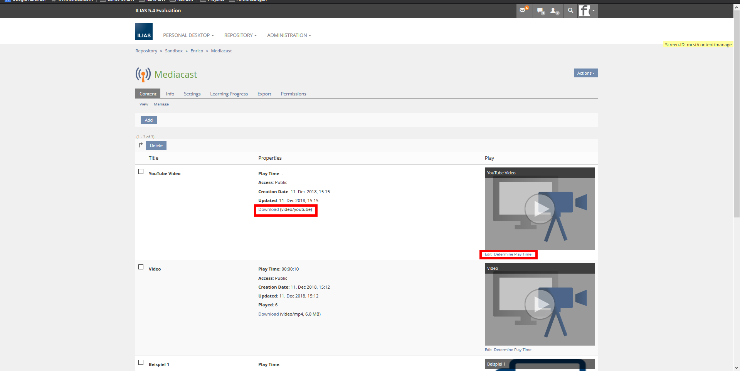Screen dimensions: 740x371
Task: Click Download link for video/youtube item
Action: click(x=268, y=210)
